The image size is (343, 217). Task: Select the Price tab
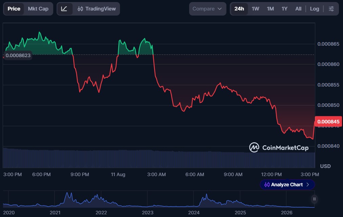coord(14,9)
